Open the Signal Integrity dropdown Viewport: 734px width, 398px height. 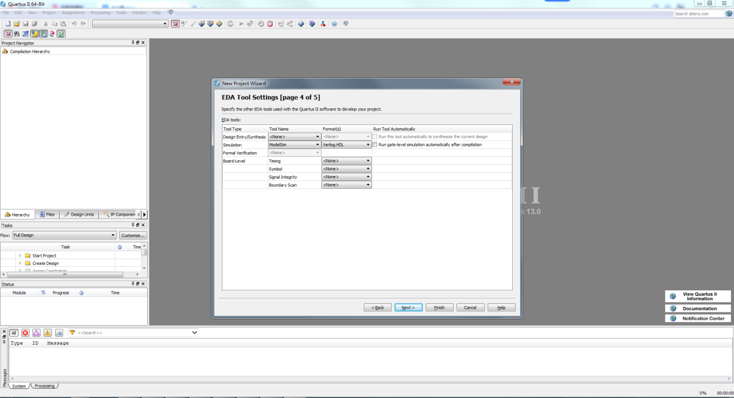(346, 177)
